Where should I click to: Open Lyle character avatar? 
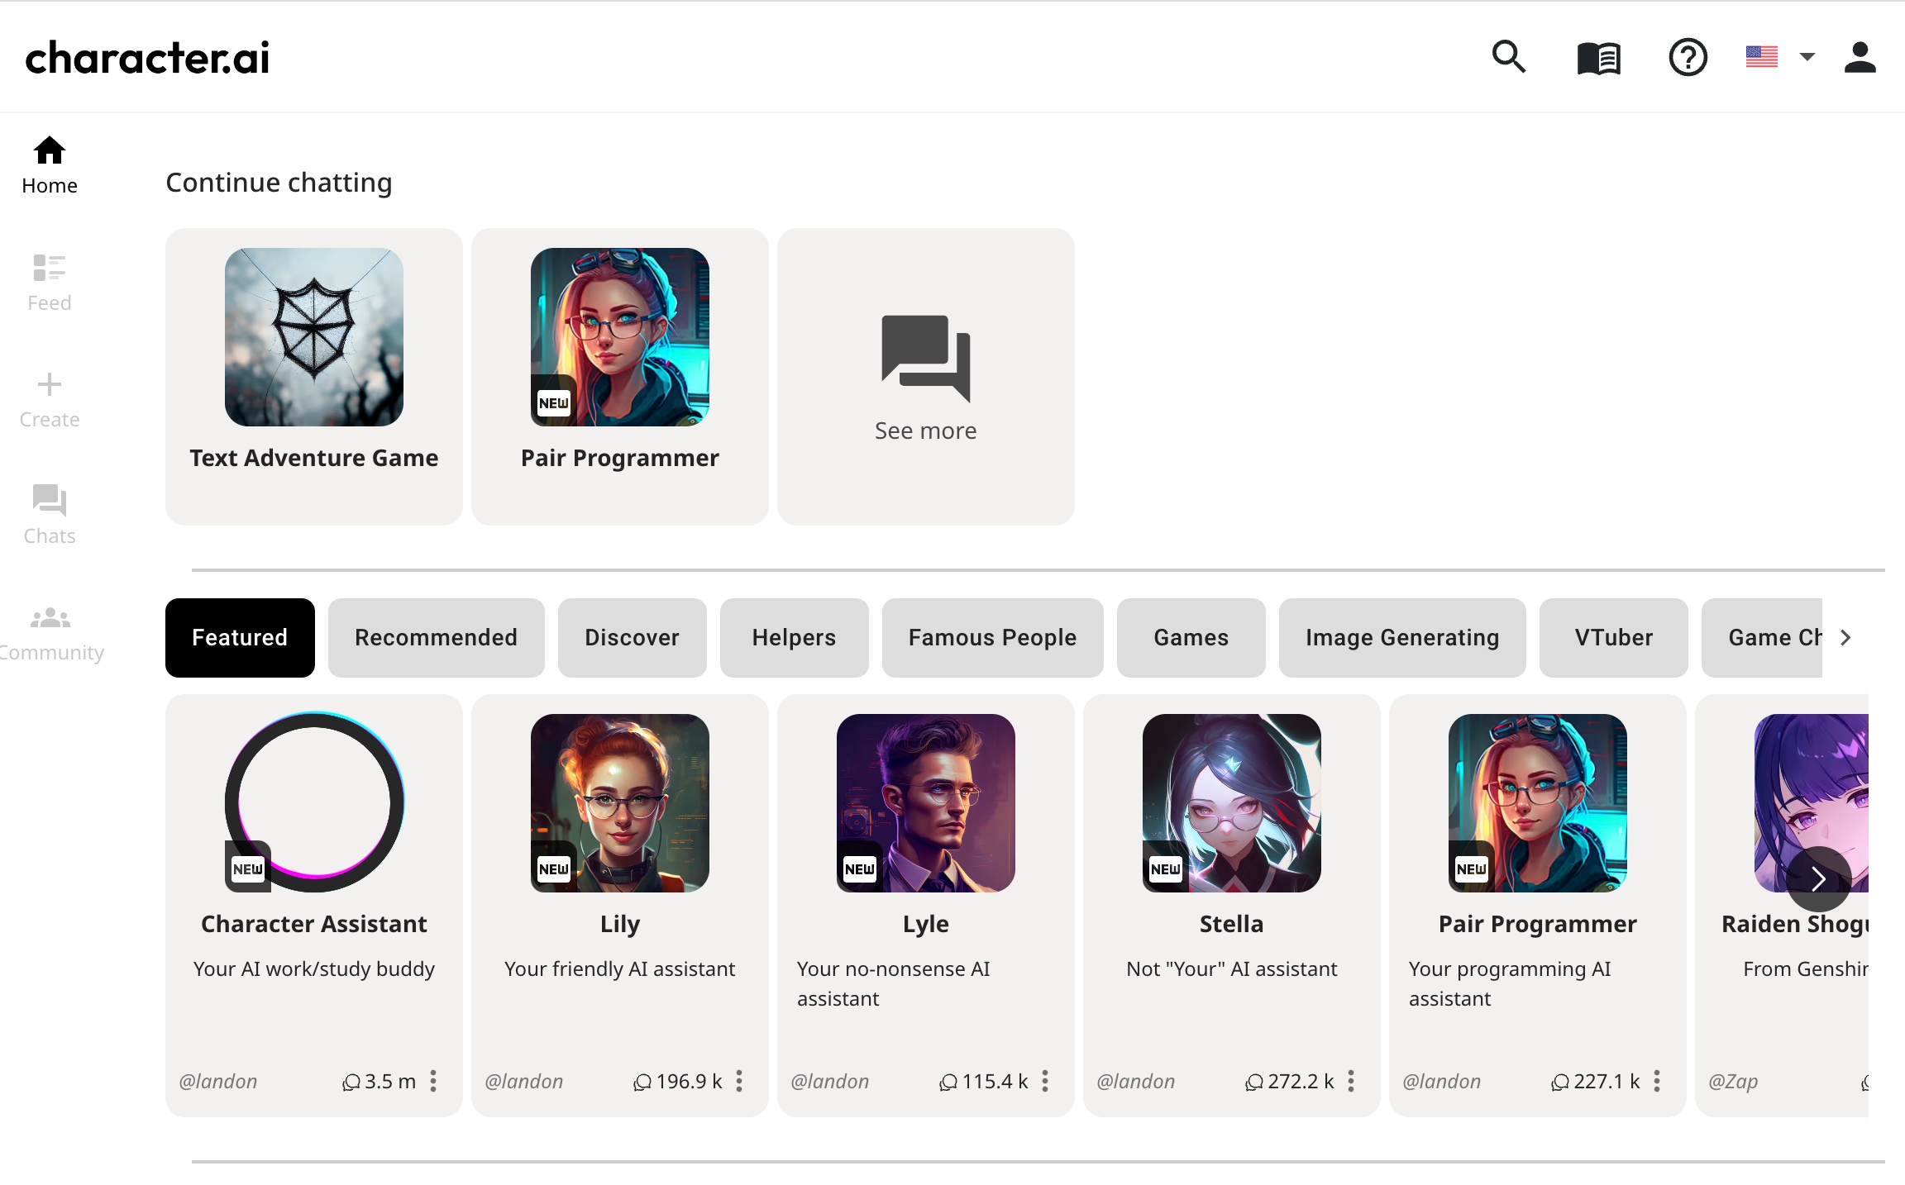926,802
